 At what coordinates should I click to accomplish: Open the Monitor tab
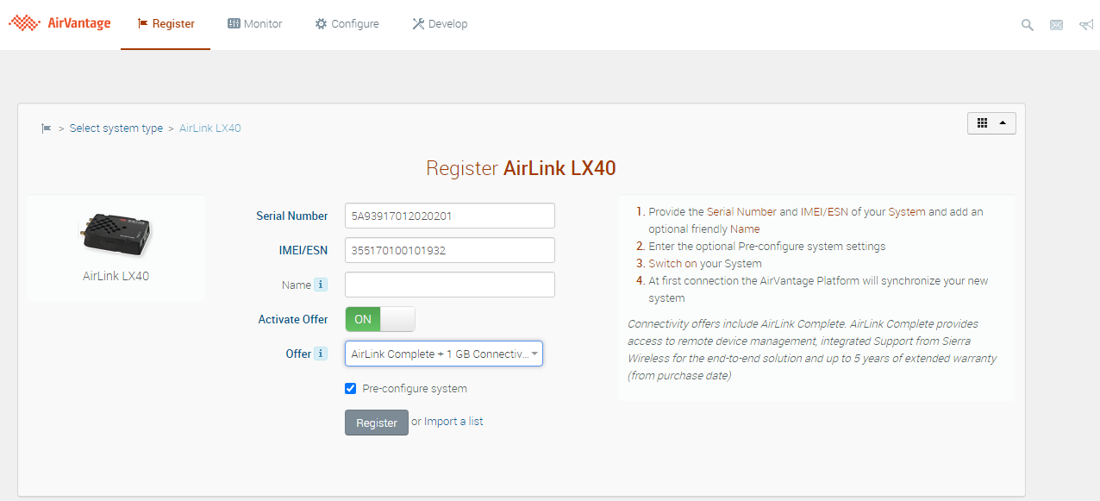coord(255,24)
